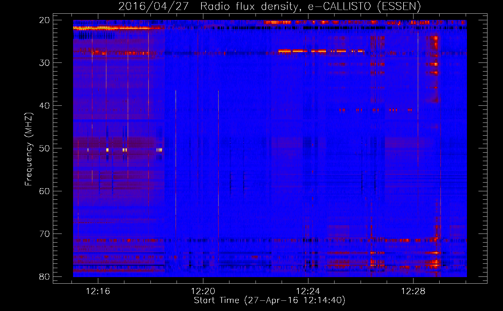Click the plot title with date 2016/04/27
This screenshot has width=503, height=311.
coord(270,6)
